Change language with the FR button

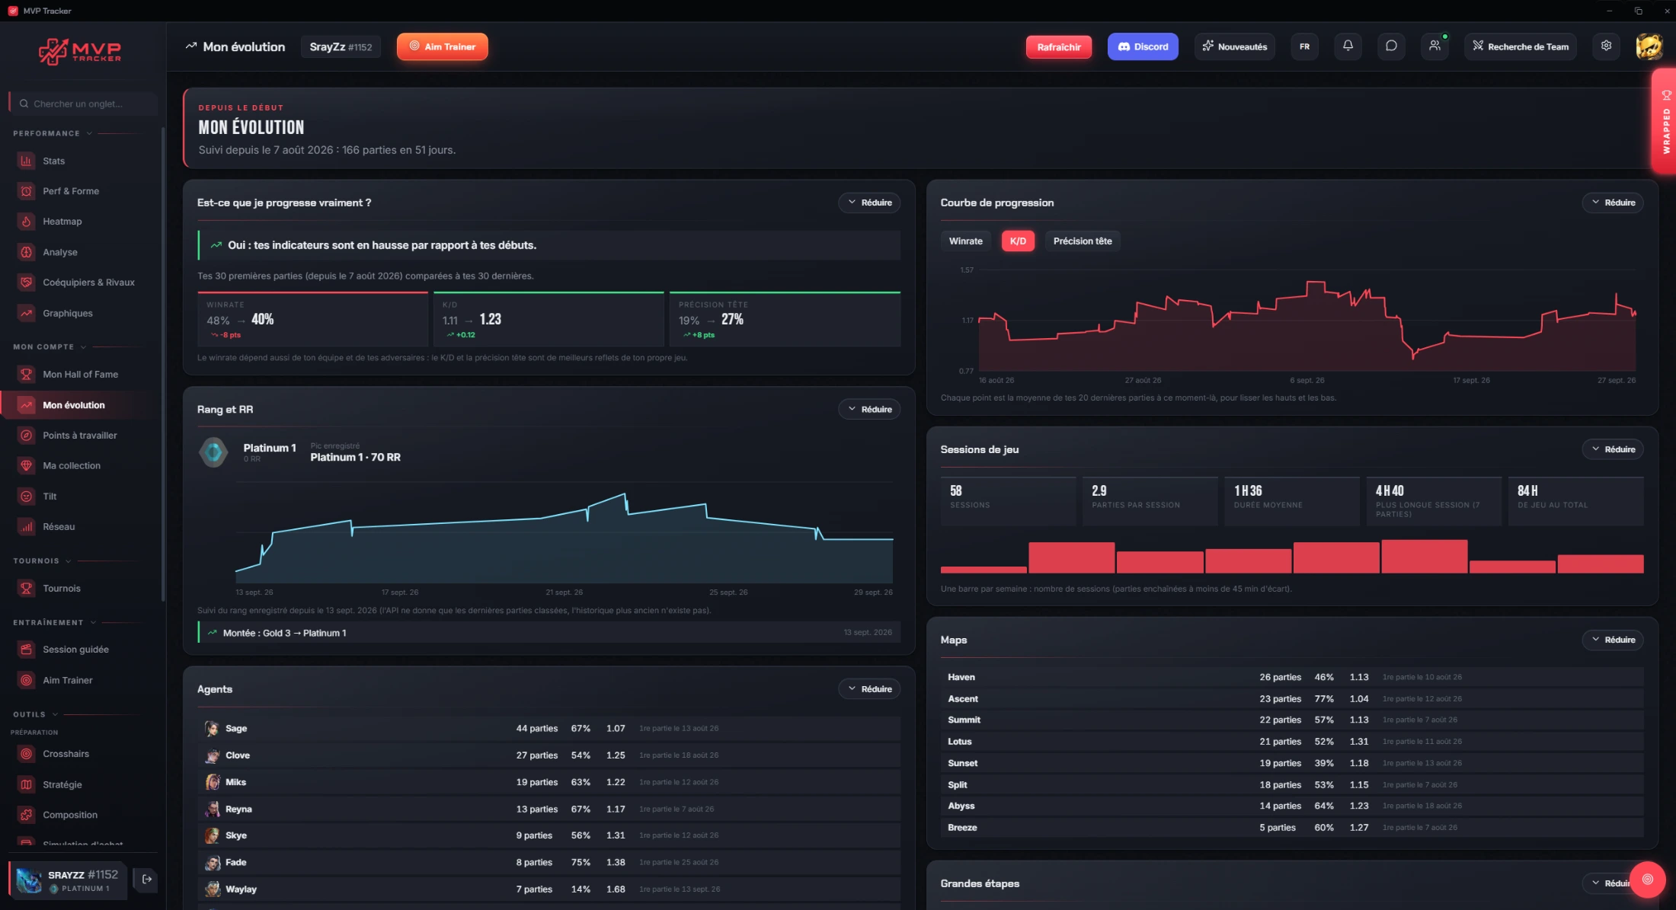pyautogui.click(x=1304, y=46)
